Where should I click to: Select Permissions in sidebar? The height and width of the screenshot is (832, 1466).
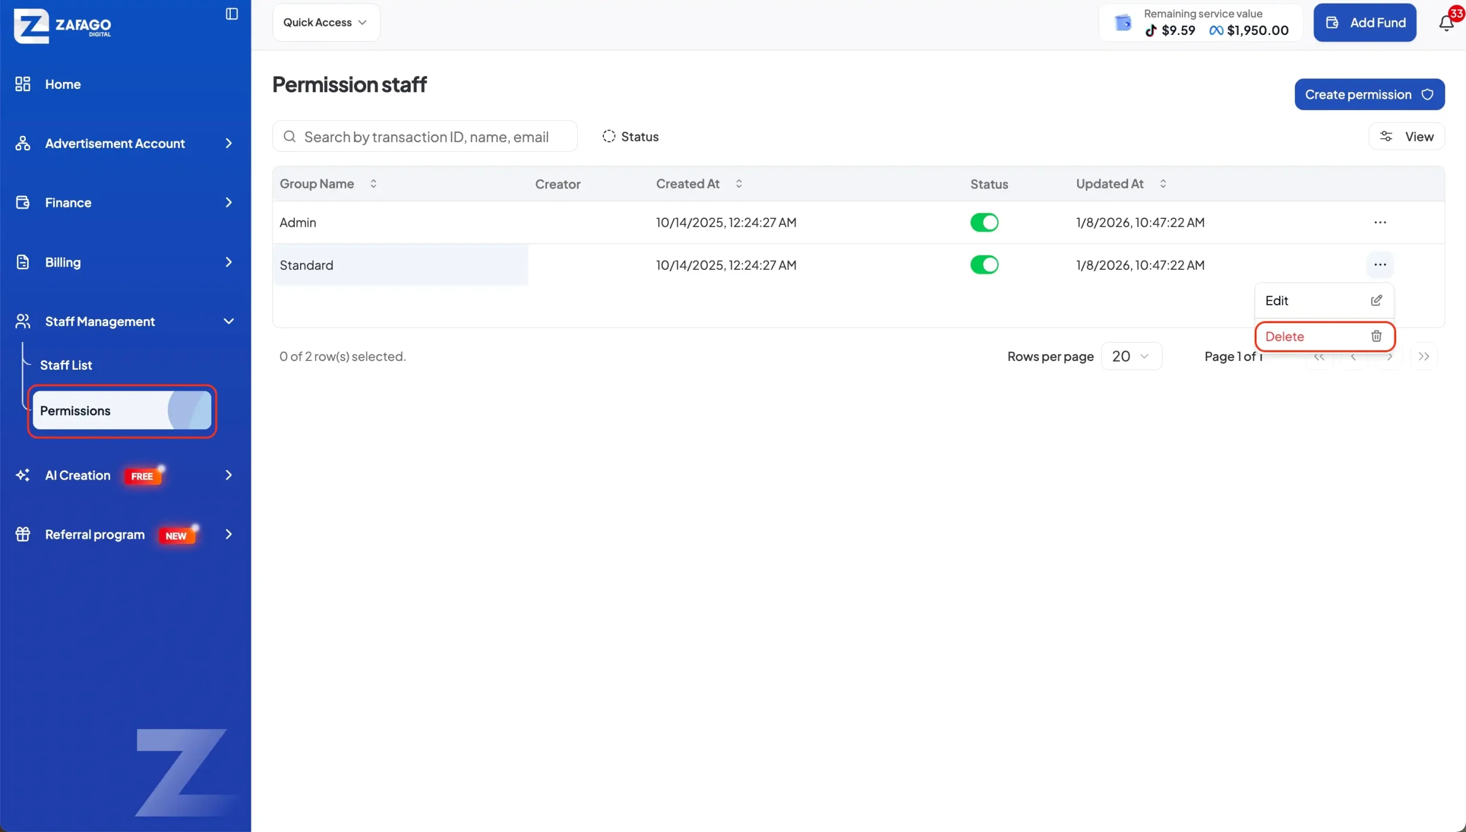point(122,410)
